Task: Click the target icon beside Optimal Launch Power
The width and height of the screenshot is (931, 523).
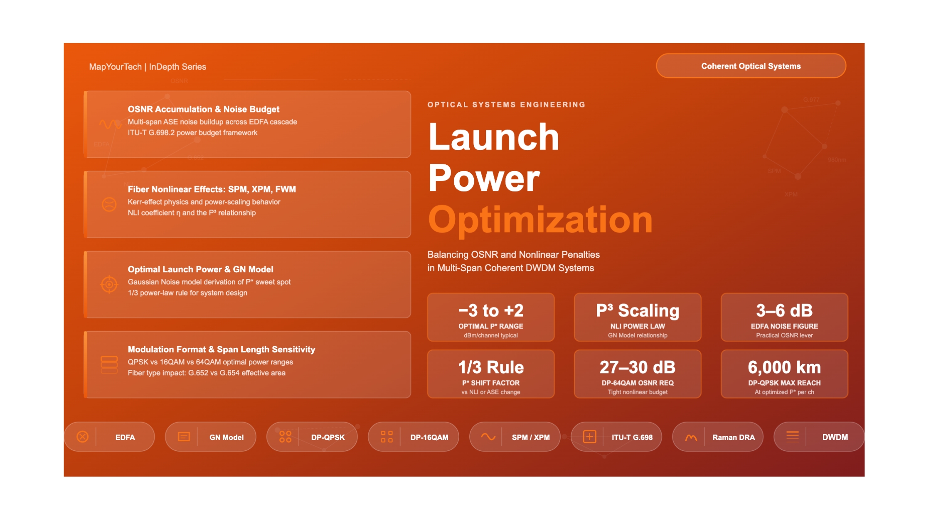Action: (x=109, y=285)
